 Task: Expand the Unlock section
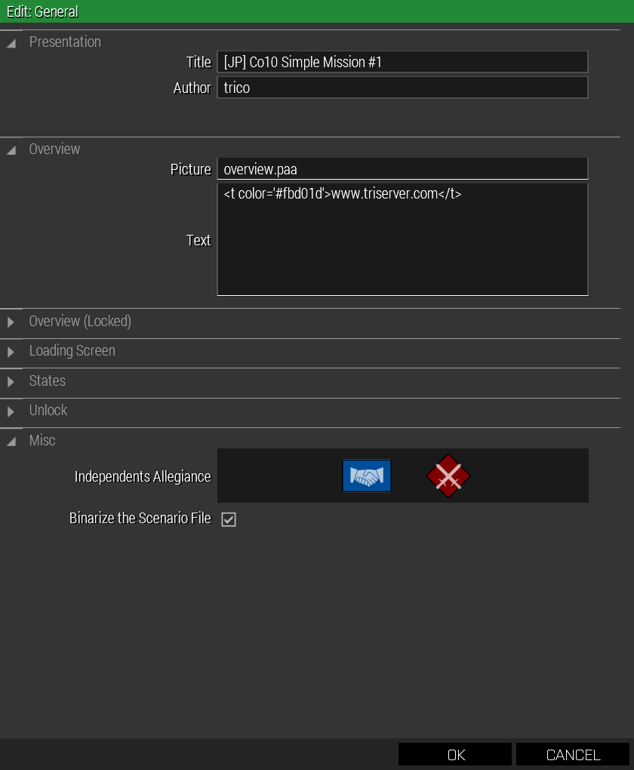11,411
